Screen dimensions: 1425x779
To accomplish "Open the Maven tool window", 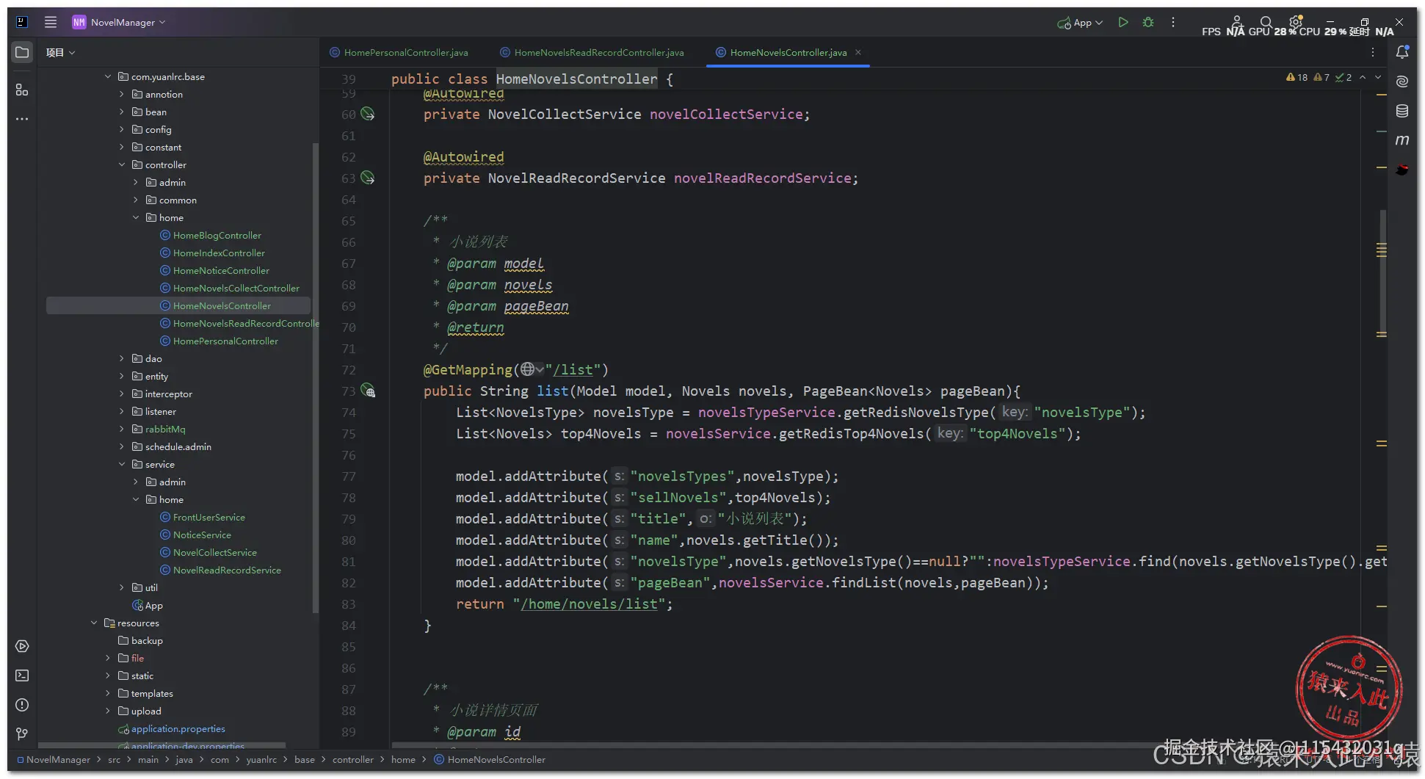I will (1402, 140).
